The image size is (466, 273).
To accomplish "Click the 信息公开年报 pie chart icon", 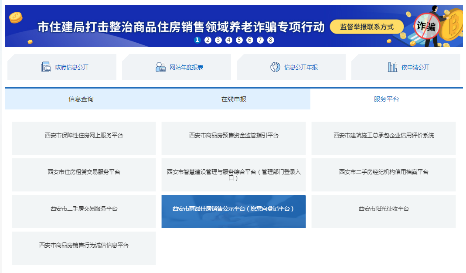I will [x=275, y=67].
